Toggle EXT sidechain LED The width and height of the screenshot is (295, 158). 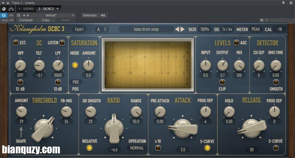pyautogui.click(x=16, y=43)
